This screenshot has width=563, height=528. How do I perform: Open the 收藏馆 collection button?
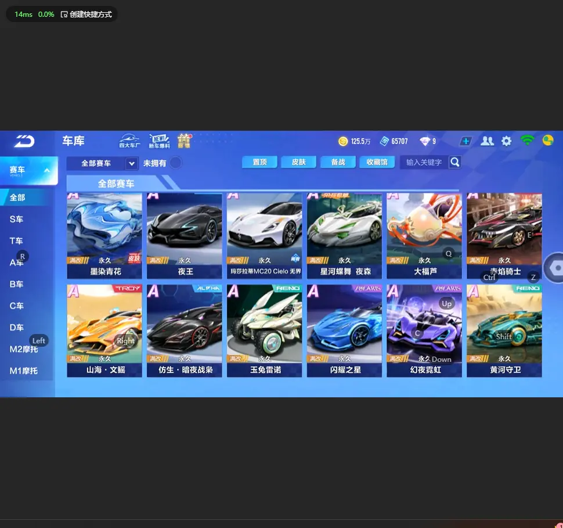pyautogui.click(x=377, y=162)
